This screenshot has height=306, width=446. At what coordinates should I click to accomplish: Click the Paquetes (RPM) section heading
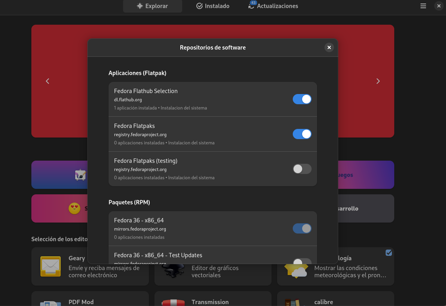129,203
